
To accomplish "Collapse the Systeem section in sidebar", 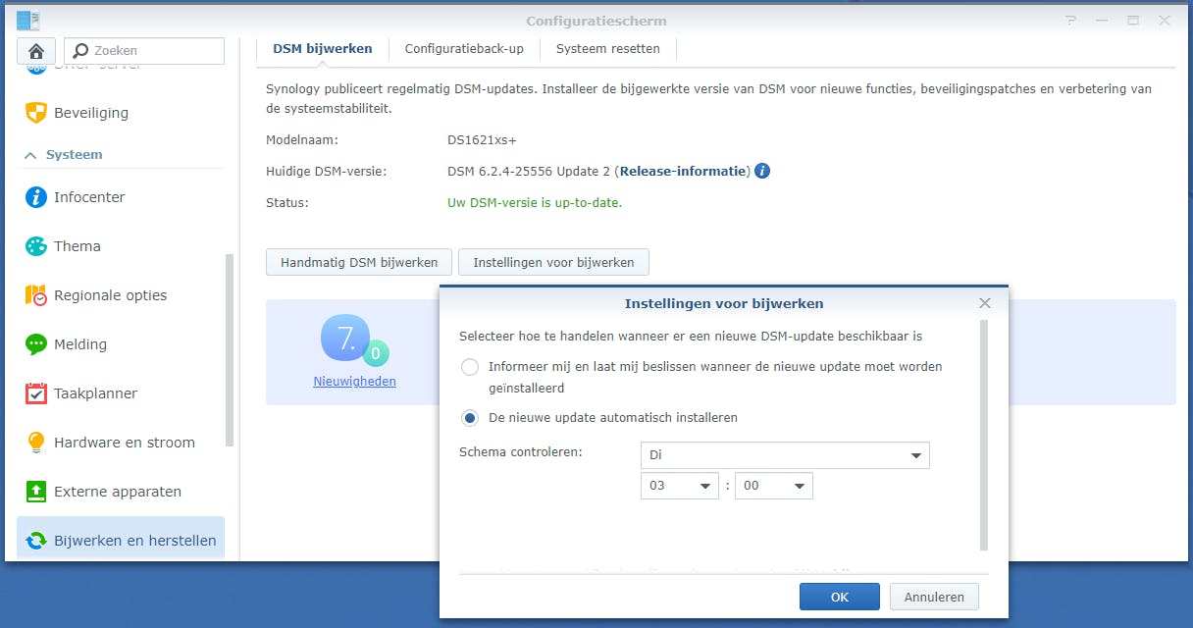I will [x=30, y=155].
